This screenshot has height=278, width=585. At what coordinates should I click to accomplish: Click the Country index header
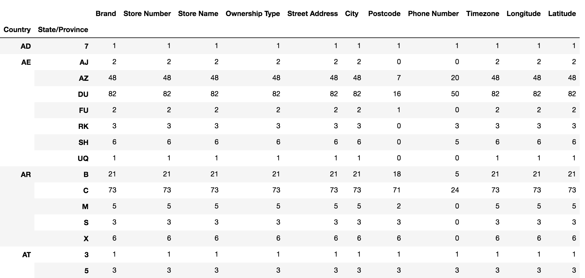point(17,30)
